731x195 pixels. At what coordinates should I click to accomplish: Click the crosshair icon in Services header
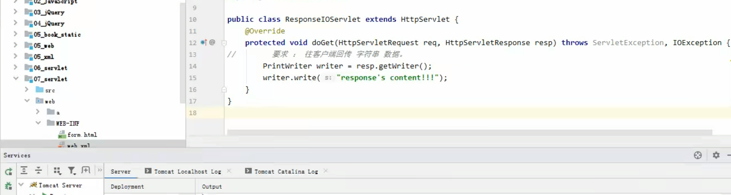(x=698, y=155)
